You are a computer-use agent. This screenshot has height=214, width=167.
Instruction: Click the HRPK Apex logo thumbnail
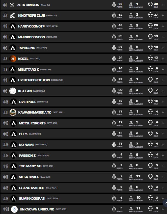[14, 134]
